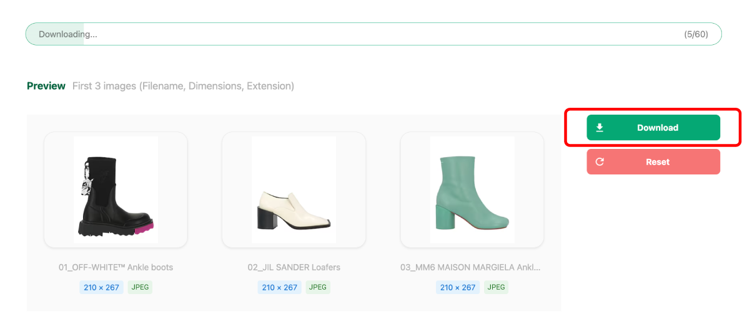Click filename "02_JIL SANDER Loafers"
Viewport: 747px width, 319px height.
click(x=294, y=267)
